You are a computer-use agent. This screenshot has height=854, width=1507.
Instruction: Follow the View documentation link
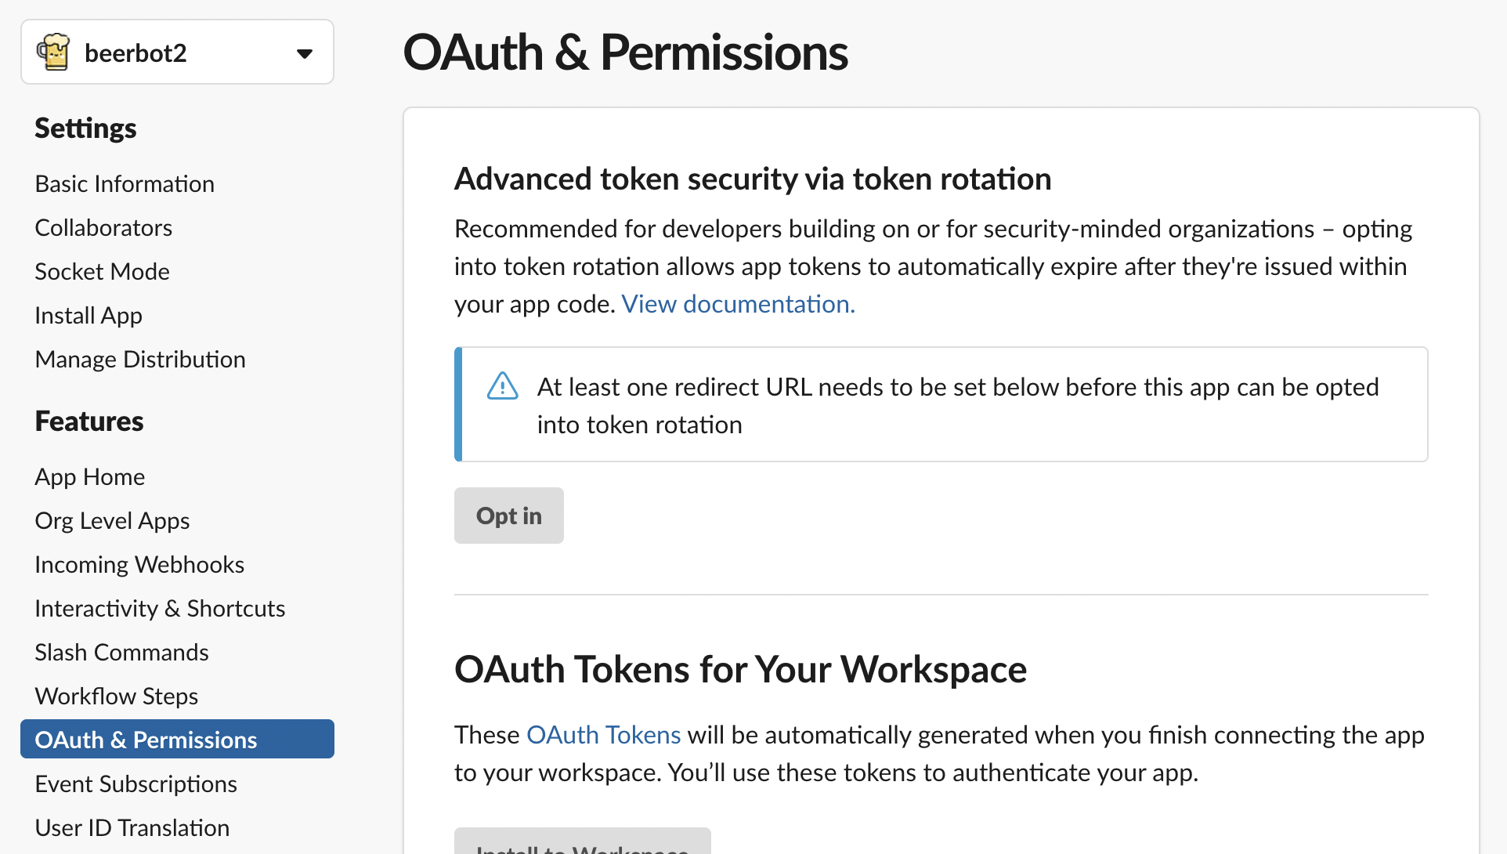click(738, 304)
